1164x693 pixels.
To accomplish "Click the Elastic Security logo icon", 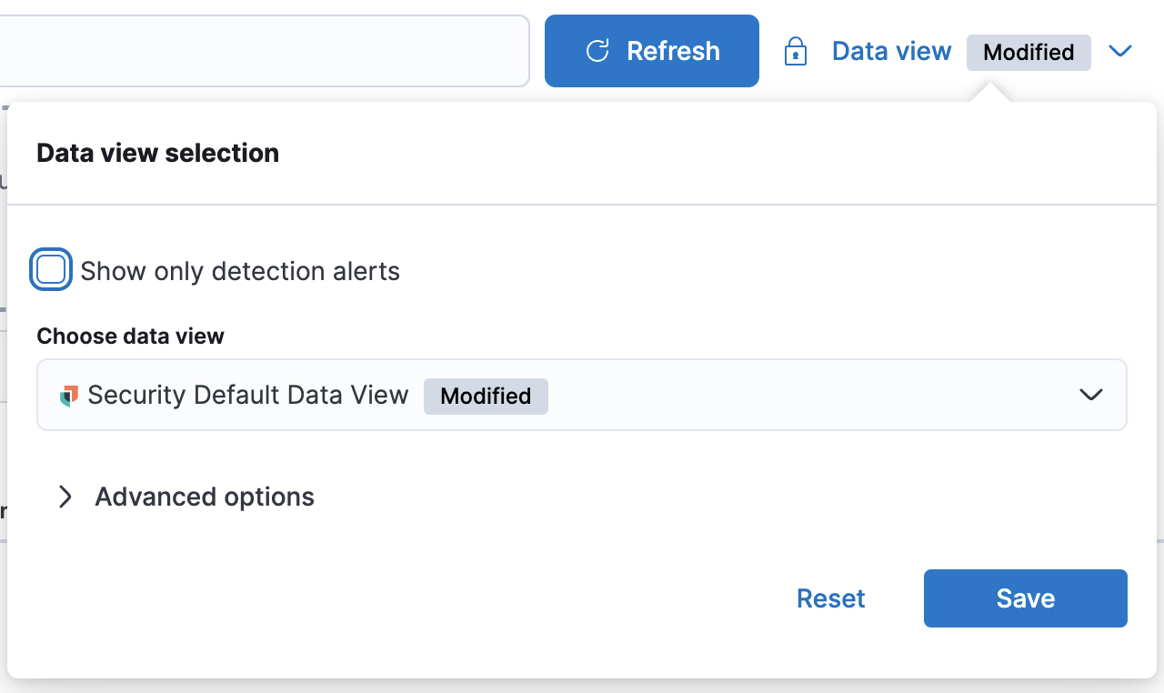I will point(69,396).
